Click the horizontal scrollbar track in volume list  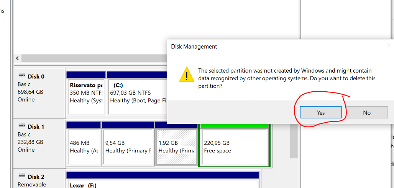(92, 58)
